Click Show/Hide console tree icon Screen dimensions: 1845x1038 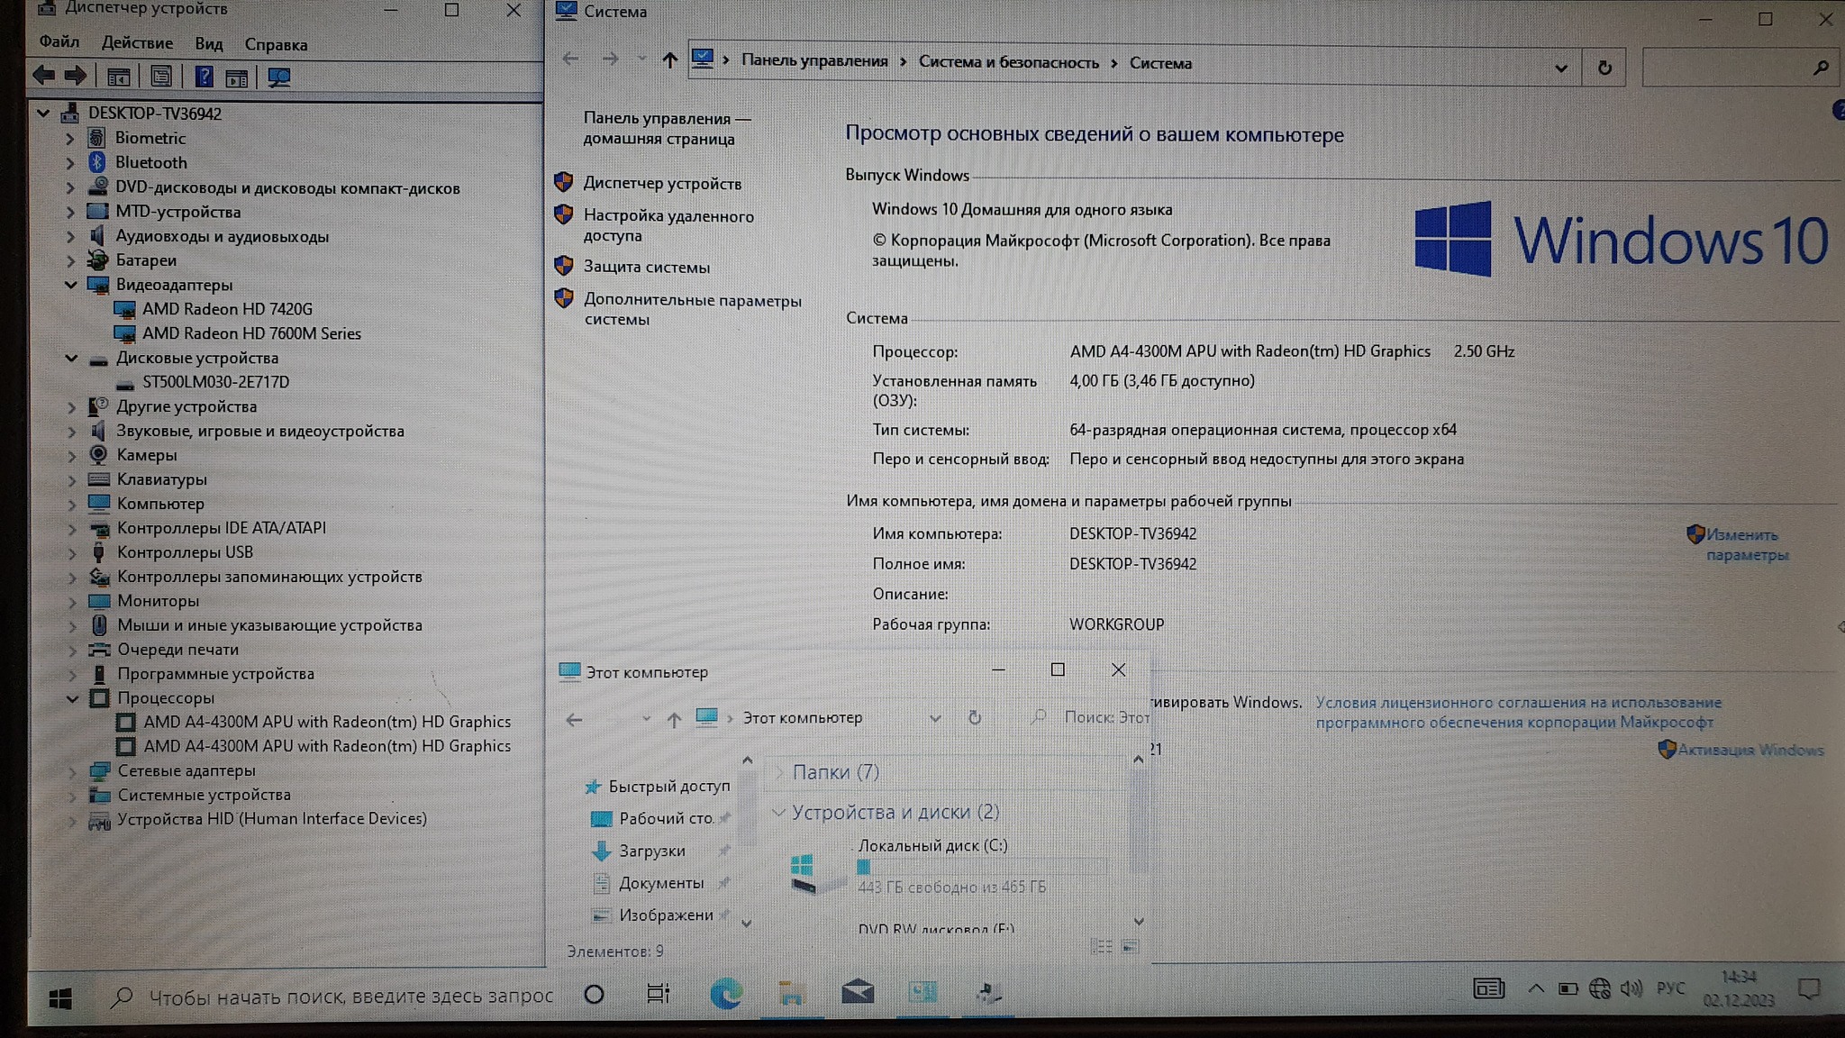(x=119, y=77)
